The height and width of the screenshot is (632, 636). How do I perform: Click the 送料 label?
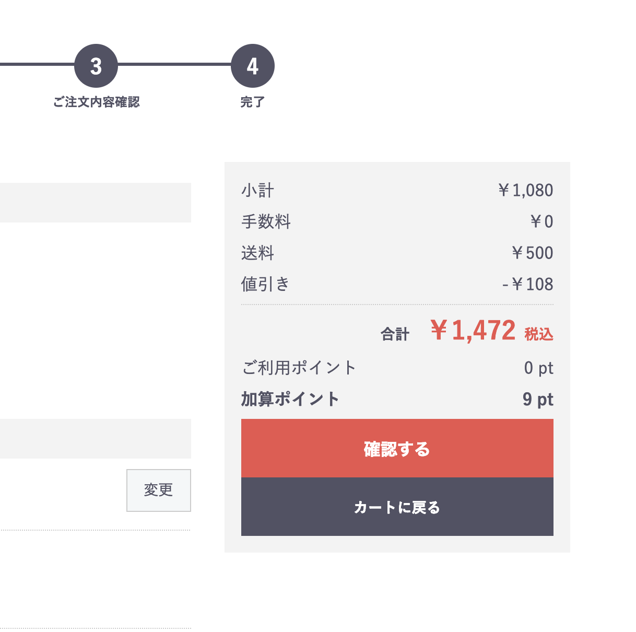pos(257,253)
